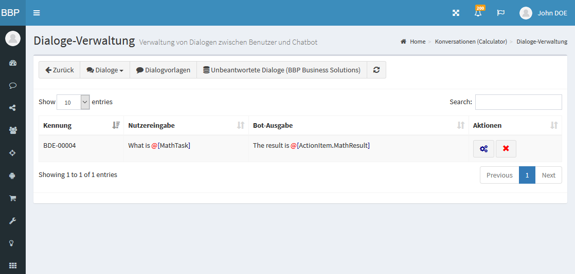Screen dimensions: 575x274
Task: Go back with the Zurück button
Action: [60, 70]
